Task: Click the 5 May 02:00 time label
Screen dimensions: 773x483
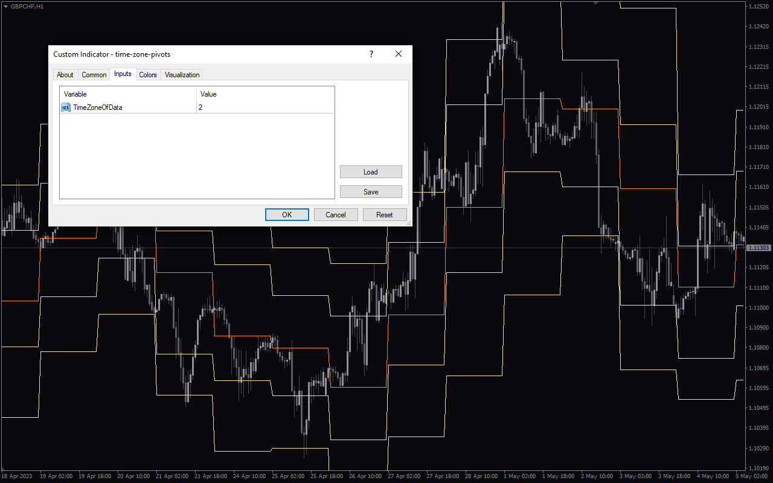Action: [x=752, y=476]
